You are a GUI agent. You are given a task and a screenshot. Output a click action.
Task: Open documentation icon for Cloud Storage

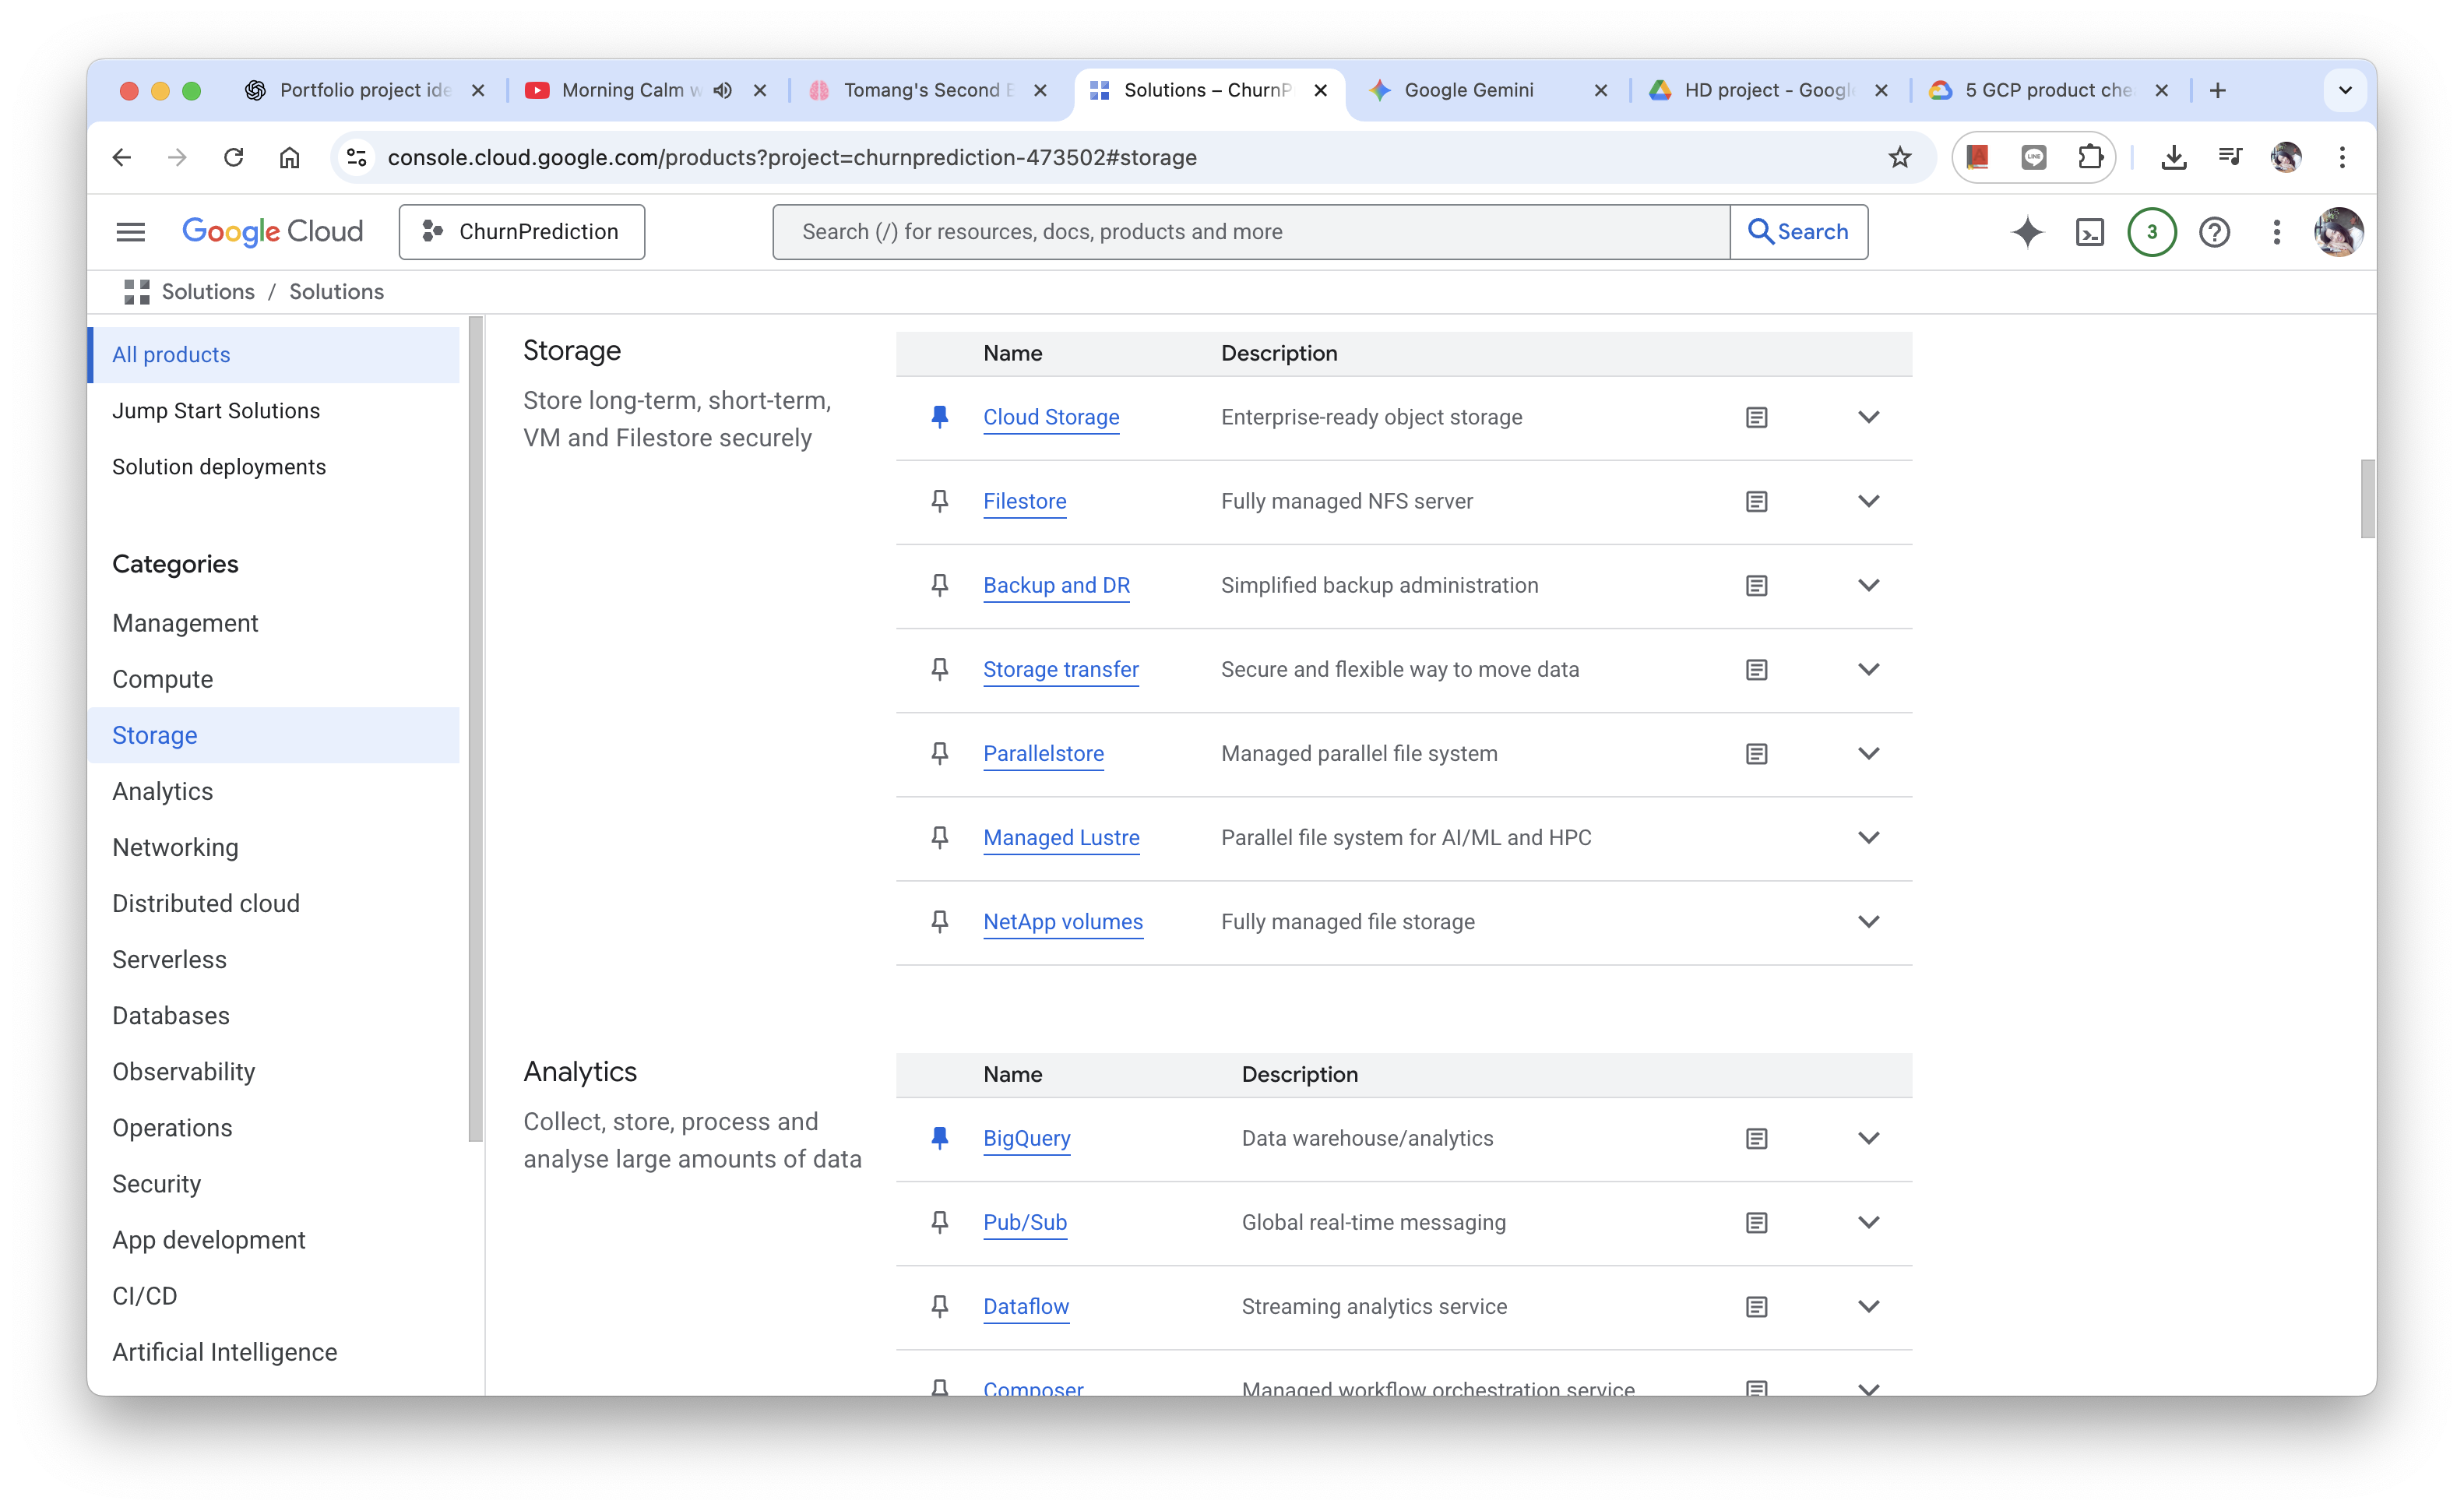tap(1756, 417)
